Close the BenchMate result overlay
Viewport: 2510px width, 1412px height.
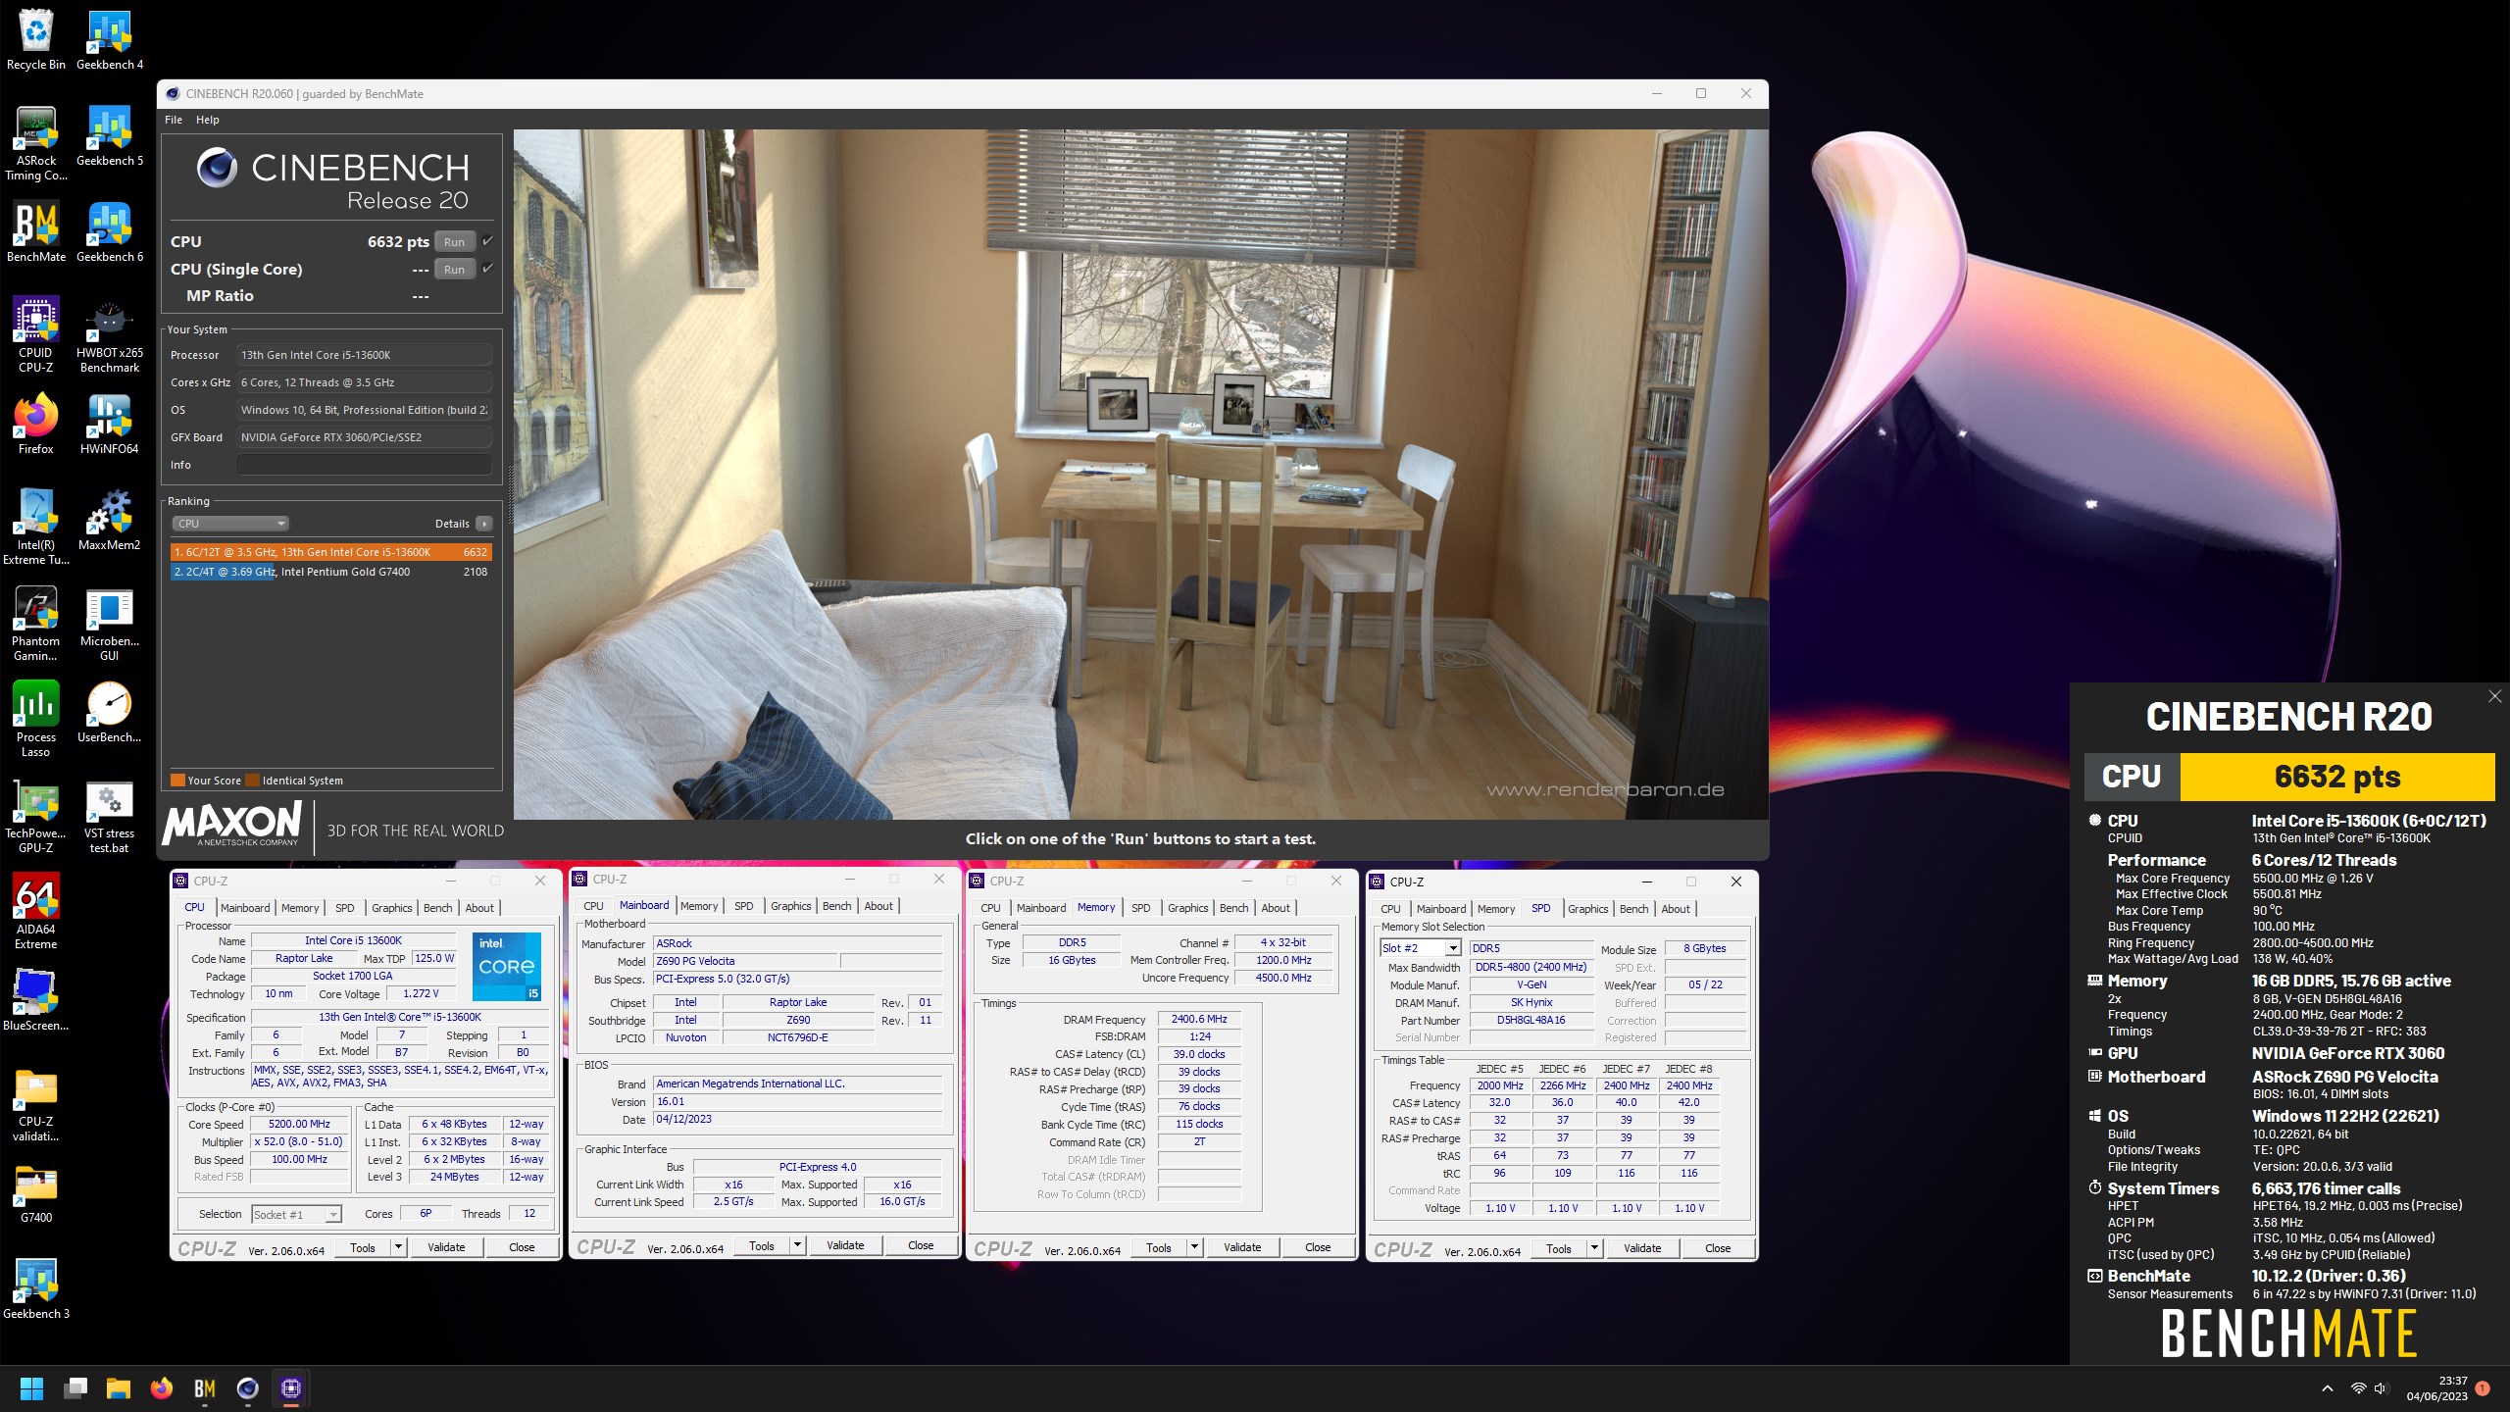click(x=2494, y=696)
